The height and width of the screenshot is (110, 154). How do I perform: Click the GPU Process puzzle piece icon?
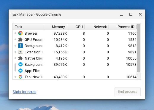coord(20,40)
